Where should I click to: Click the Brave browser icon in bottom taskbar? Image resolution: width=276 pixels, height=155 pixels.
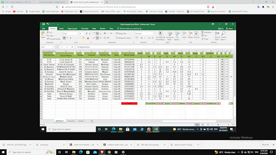coord(102,152)
